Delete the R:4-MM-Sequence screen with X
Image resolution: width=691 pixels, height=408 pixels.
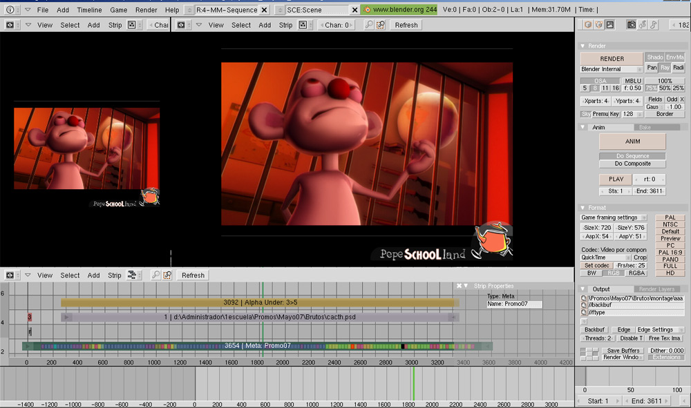(264, 10)
